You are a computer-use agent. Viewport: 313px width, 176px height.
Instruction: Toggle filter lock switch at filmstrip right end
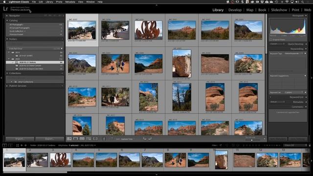point(310,145)
